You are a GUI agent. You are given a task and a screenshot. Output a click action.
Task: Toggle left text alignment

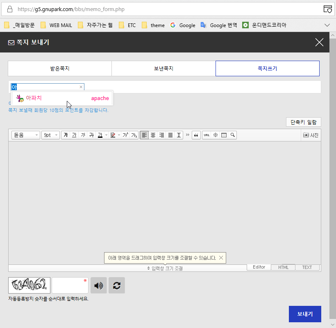144,135
